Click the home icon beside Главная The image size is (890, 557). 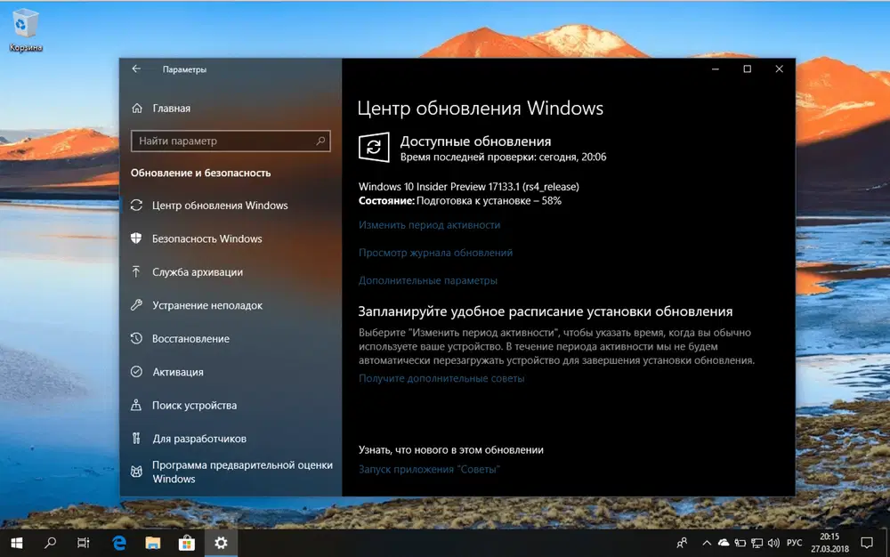pyautogui.click(x=137, y=108)
